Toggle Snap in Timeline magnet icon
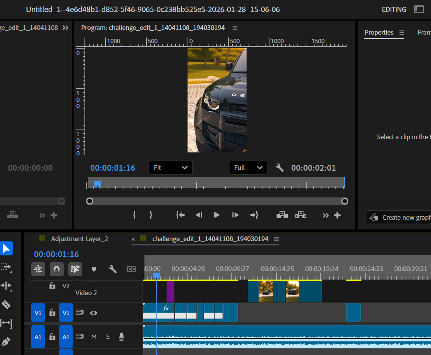Screen dimensions: 431x355 pyautogui.click(x=57, y=269)
